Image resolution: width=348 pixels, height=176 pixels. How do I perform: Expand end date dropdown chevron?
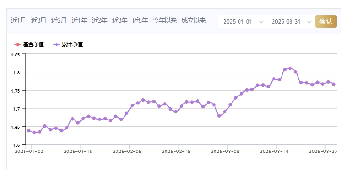(309, 22)
